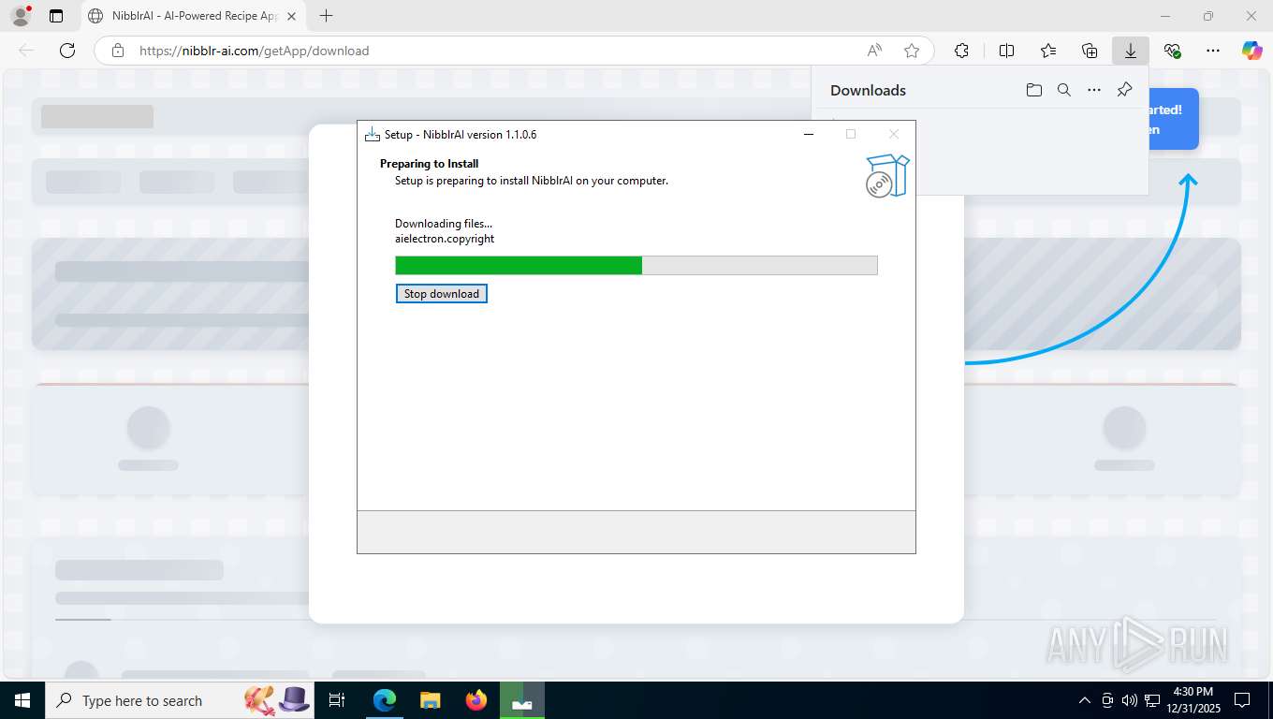Viewport: 1273px width, 719px height.
Task: Open the Downloads folder icon
Action: click(x=1034, y=90)
